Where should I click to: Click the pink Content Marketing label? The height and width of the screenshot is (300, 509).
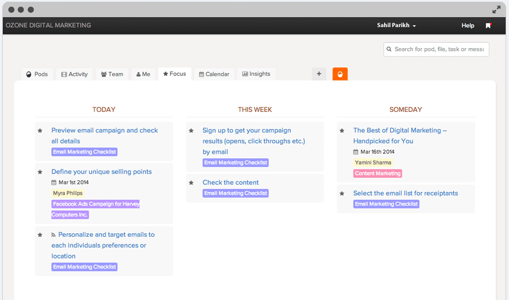(x=377, y=173)
